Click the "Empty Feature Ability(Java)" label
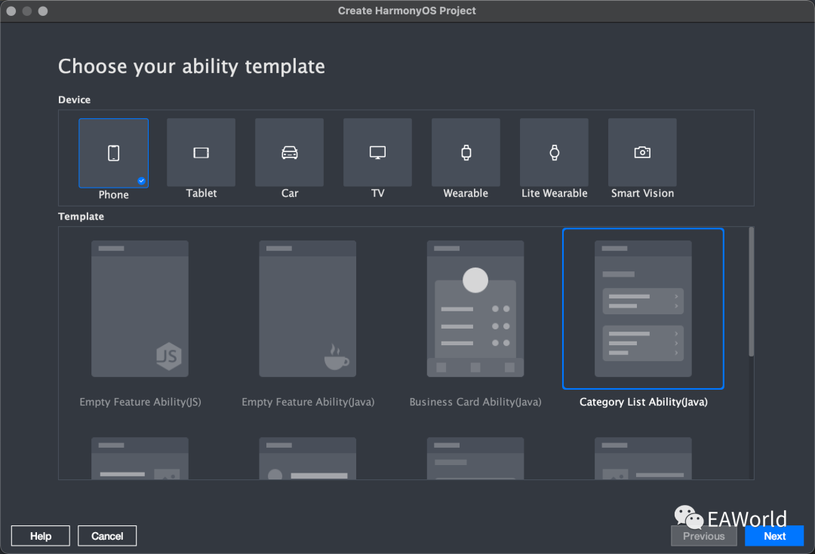The width and height of the screenshot is (815, 554). 308,402
